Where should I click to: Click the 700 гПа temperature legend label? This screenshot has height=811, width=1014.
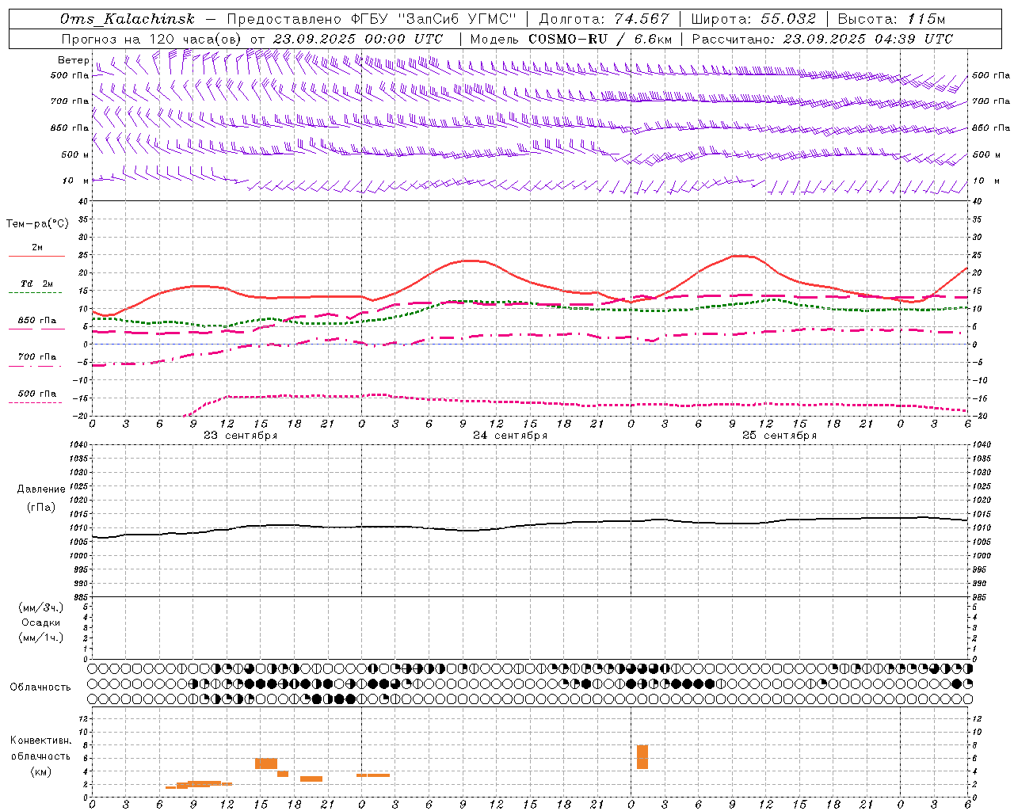37,357
